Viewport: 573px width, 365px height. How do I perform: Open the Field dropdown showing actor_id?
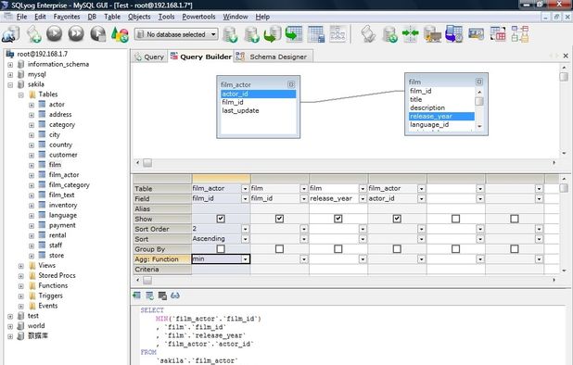pos(421,198)
